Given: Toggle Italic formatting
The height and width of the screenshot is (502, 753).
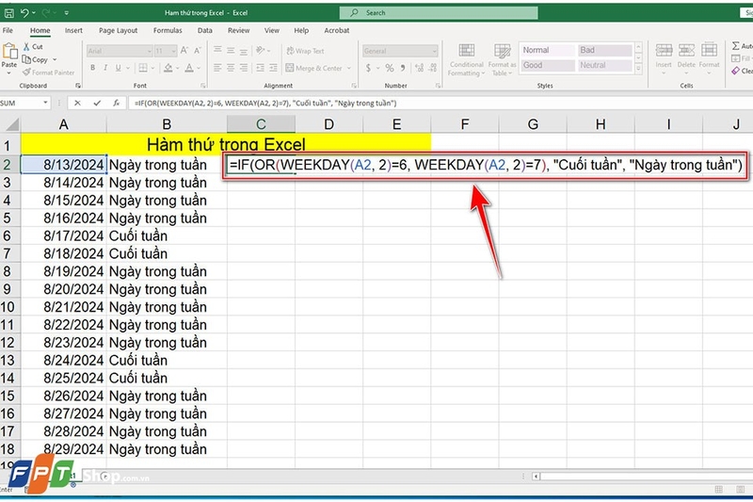Looking at the screenshot, I should point(105,68).
